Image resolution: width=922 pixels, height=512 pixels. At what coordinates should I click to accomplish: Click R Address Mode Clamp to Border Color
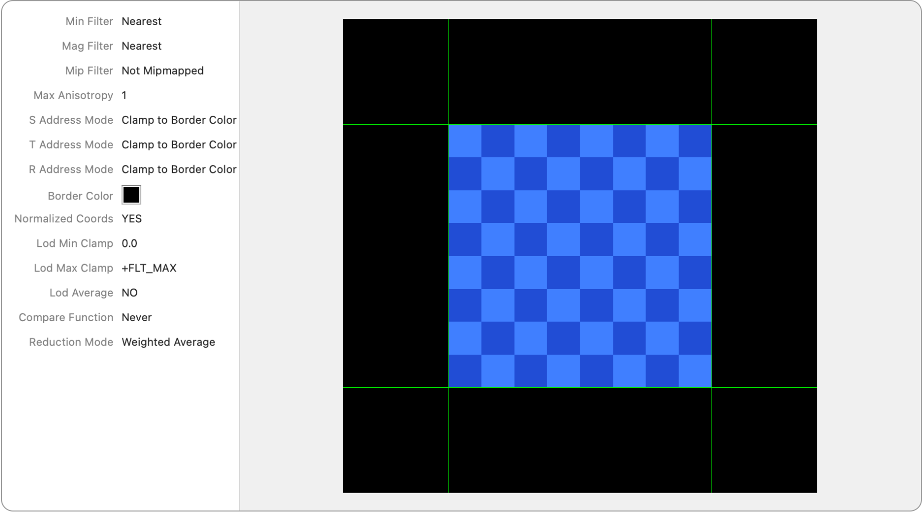tap(179, 169)
